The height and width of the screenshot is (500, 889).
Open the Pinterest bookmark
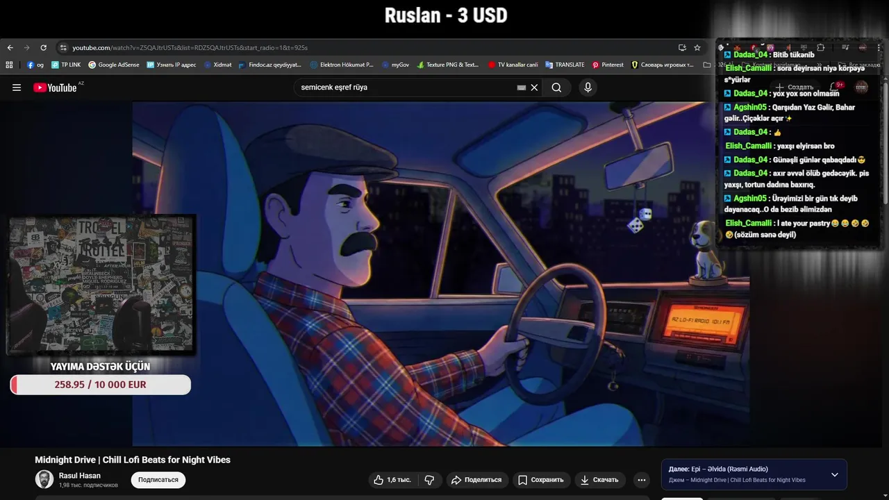click(608, 65)
